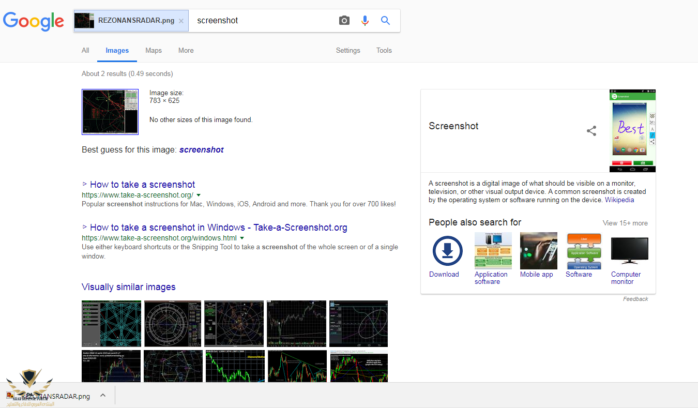The width and height of the screenshot is (698, 408).
Task: Switch to the All tab
Action: click(x=85, y=51)
